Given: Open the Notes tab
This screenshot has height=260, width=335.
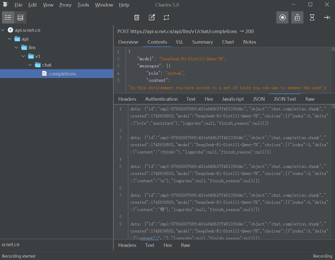Looking at the screenshot, I should point(249,42).
